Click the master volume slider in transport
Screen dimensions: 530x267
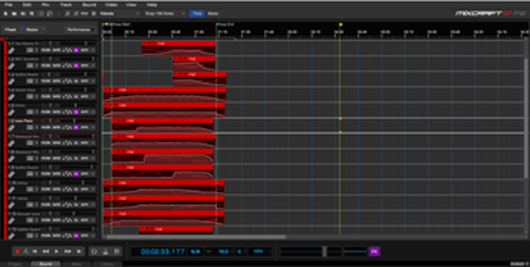tap(311, 252)
